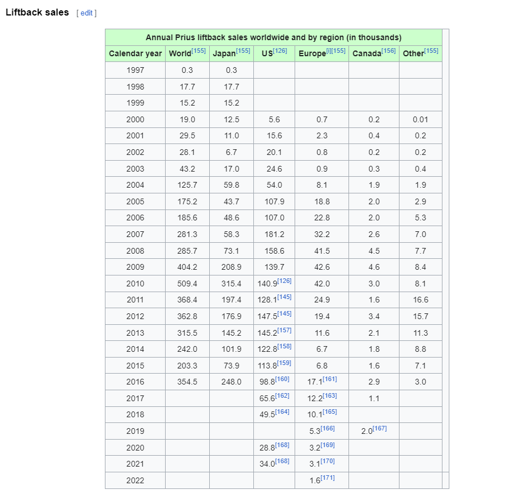Open reference 167 in 2019 Canada cell
This screenshot has height=493, width=521.
click(x=380, y=428)
